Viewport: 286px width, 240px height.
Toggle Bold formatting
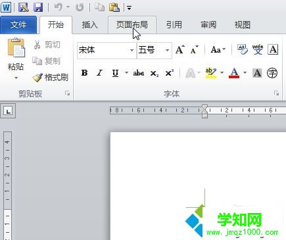click(x=84, y=73)
